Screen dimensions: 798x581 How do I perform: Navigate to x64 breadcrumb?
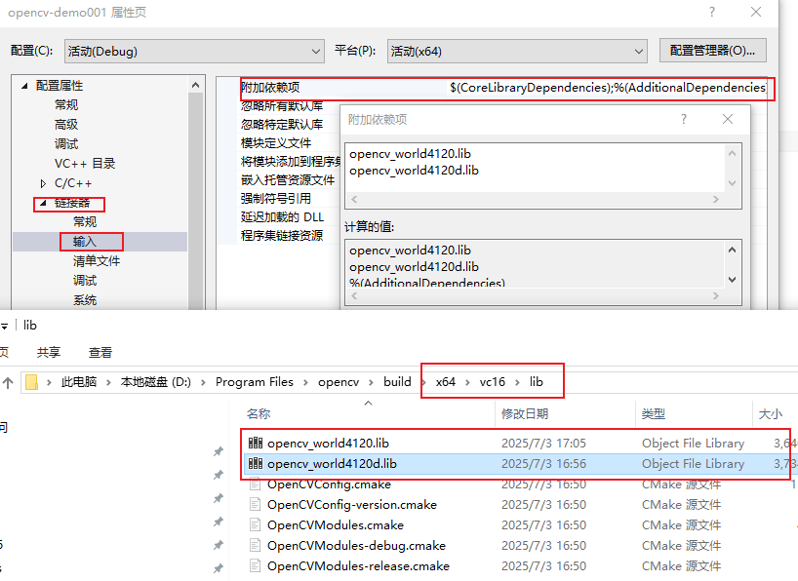(445, 382)
